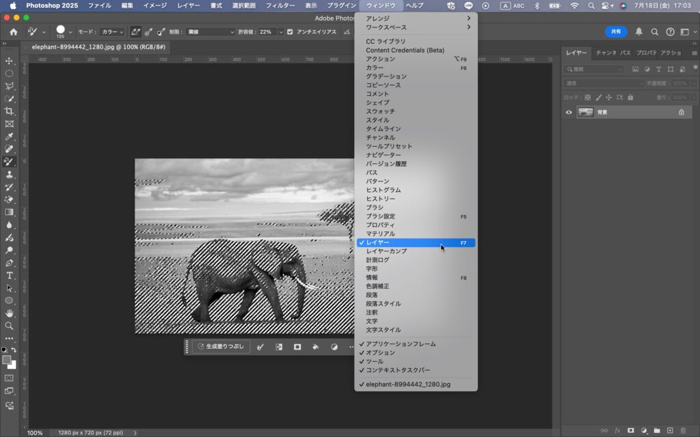Expand the アレンジ submenu
This screenshot has height=437, width=700.
click(416, 18)
